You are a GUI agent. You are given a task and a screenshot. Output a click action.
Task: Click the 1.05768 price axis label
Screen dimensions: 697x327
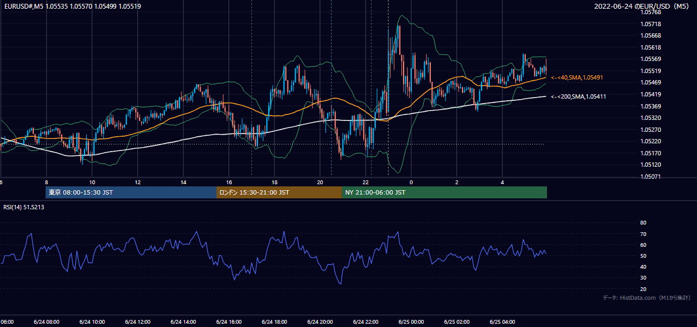click(651, 12)
